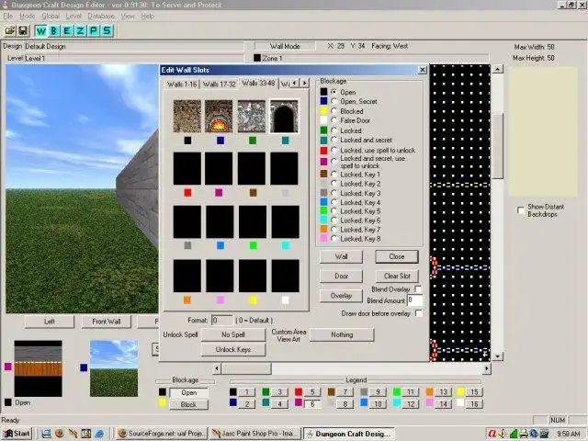The height and width of the screenshot is (441, 588).
Task: Enable Draw door before overlay checkbox
Action: [x=418, y=313]
